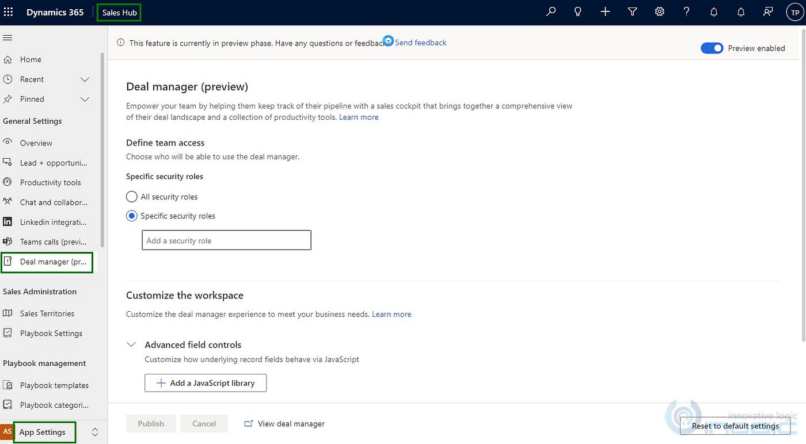Turn off the Preview enabled switch
Viewport: 806px width, 444px height.
[x=712, y=48]
